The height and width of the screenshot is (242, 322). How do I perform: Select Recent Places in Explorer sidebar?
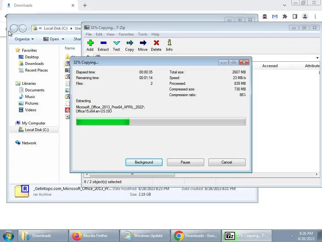36,70
